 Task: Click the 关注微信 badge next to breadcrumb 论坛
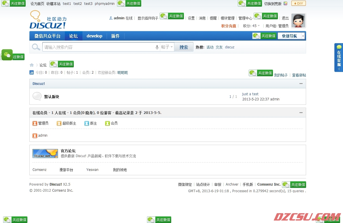coord(62,64)
